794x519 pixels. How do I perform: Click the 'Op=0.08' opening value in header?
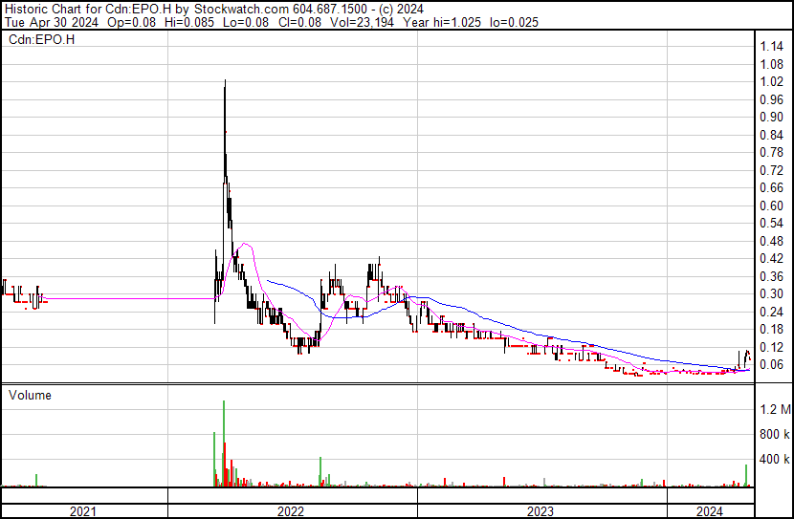tap(132, 22)
